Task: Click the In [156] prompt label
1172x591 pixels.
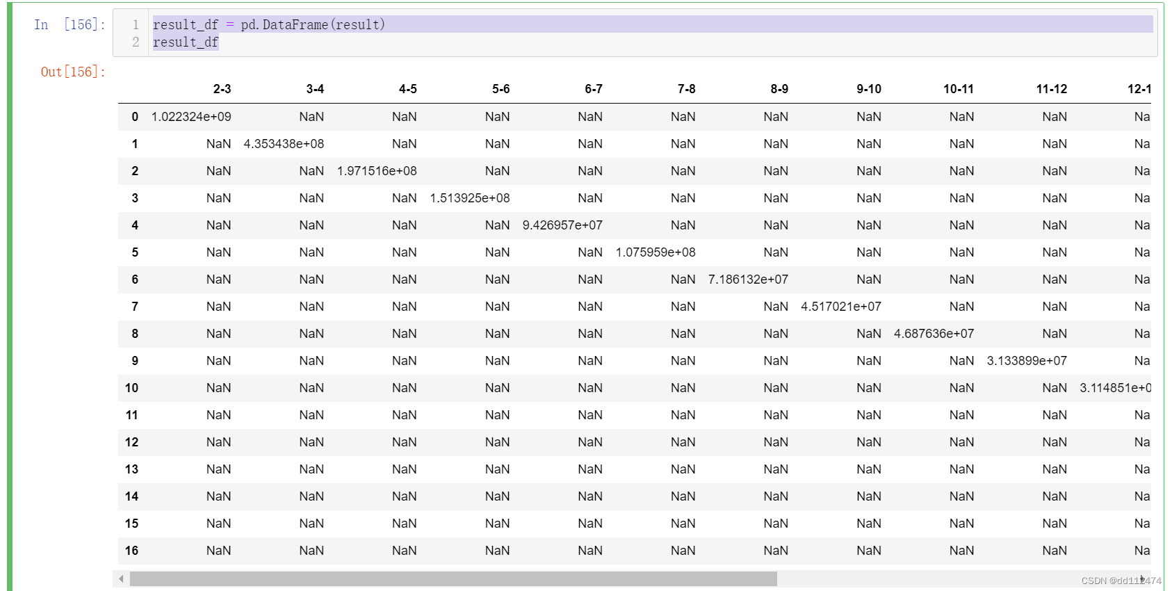Action: (x=70, y=25)
